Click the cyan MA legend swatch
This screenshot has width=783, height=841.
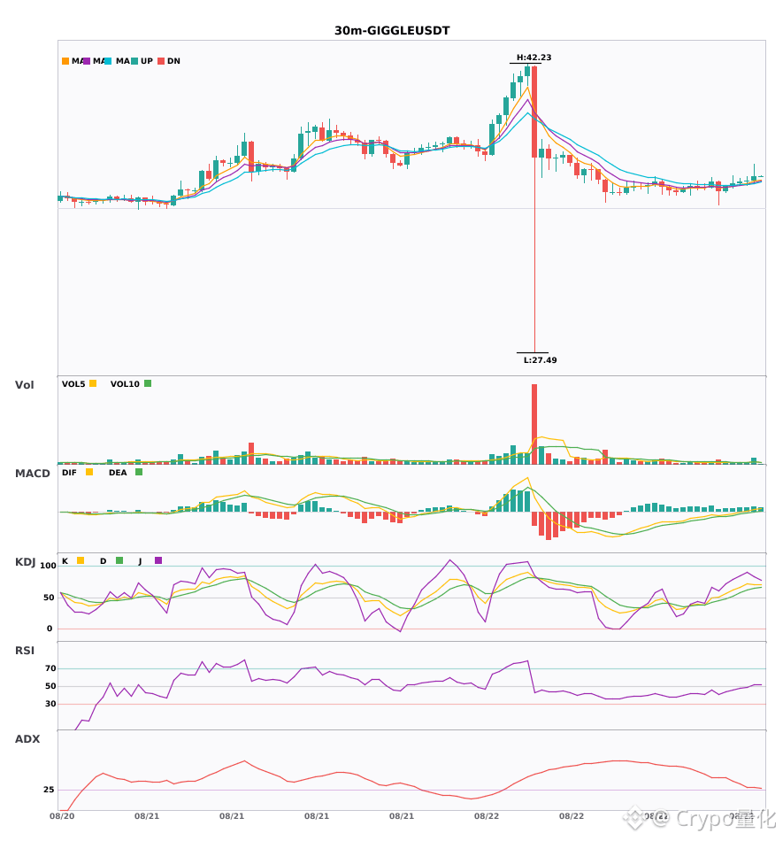tap(108, 61)
